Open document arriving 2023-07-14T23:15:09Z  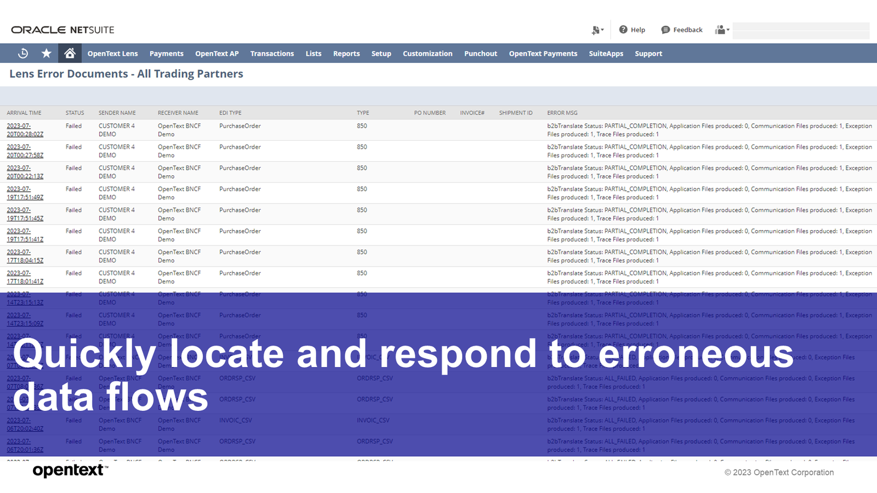point(25,319)
